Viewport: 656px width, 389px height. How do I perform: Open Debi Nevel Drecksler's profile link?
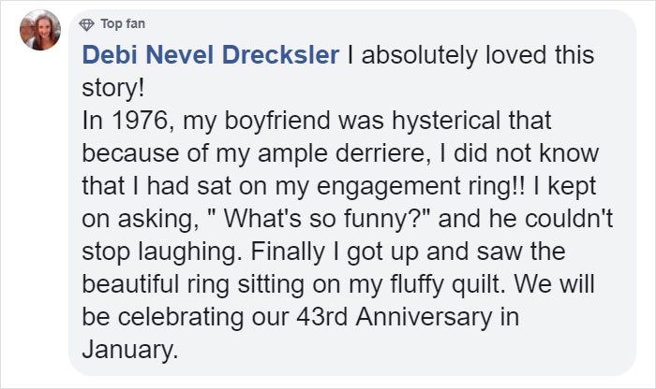click(211, 54)
